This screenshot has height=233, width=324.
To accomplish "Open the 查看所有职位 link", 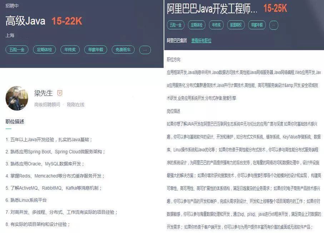I will (201, 40).
